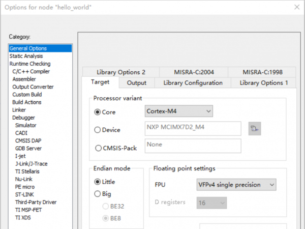305x229 pixels.
Task: Select ST-LINK debugger driver
Action: (x=25, y=194)
